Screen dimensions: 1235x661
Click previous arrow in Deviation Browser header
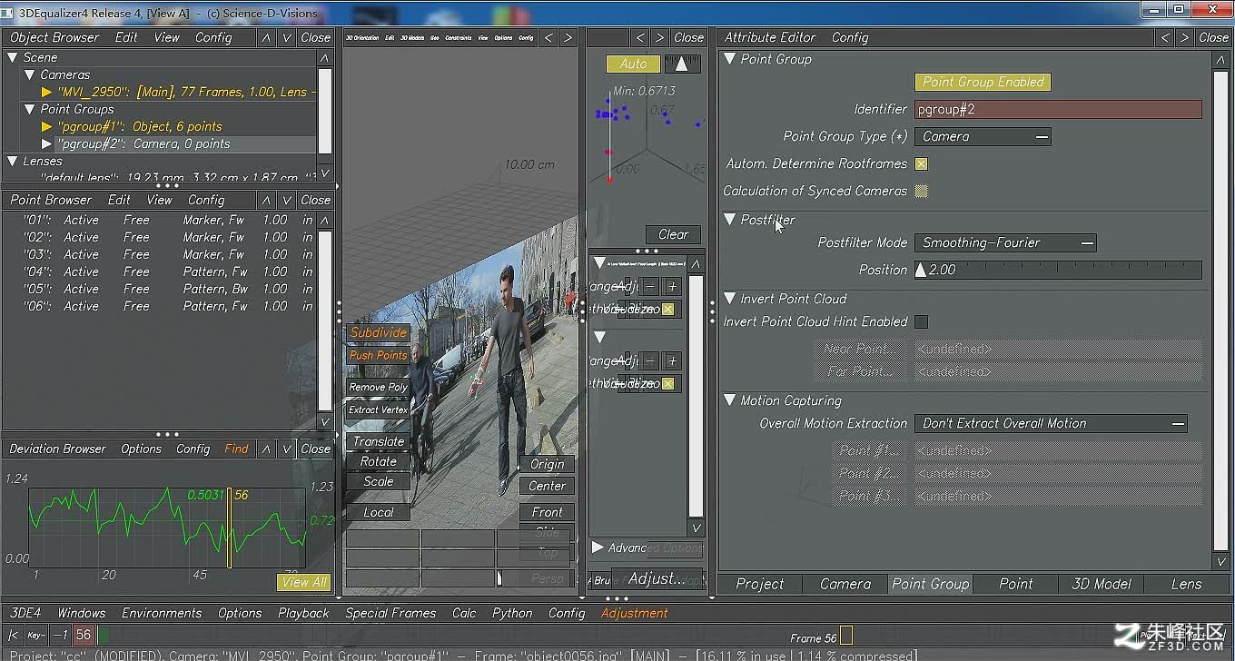(x=266, y=449)
